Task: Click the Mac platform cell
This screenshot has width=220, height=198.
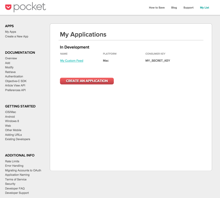Action: point(106,61)
